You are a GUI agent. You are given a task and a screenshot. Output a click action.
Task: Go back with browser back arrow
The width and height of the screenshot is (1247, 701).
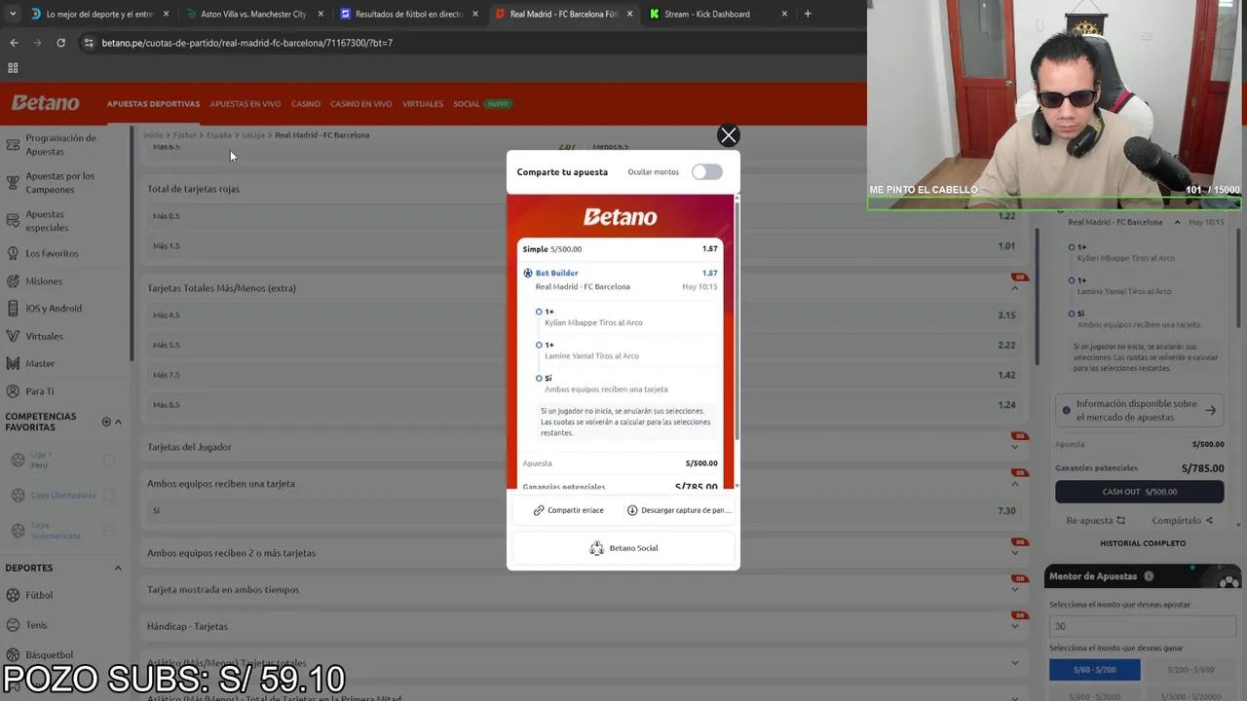[x=14, y=43]
